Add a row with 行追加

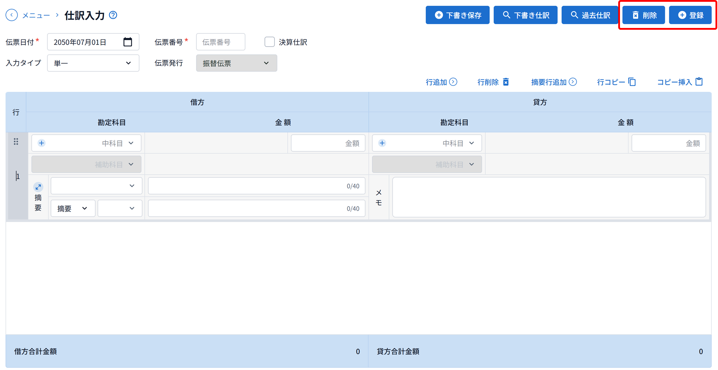point(441,82)
